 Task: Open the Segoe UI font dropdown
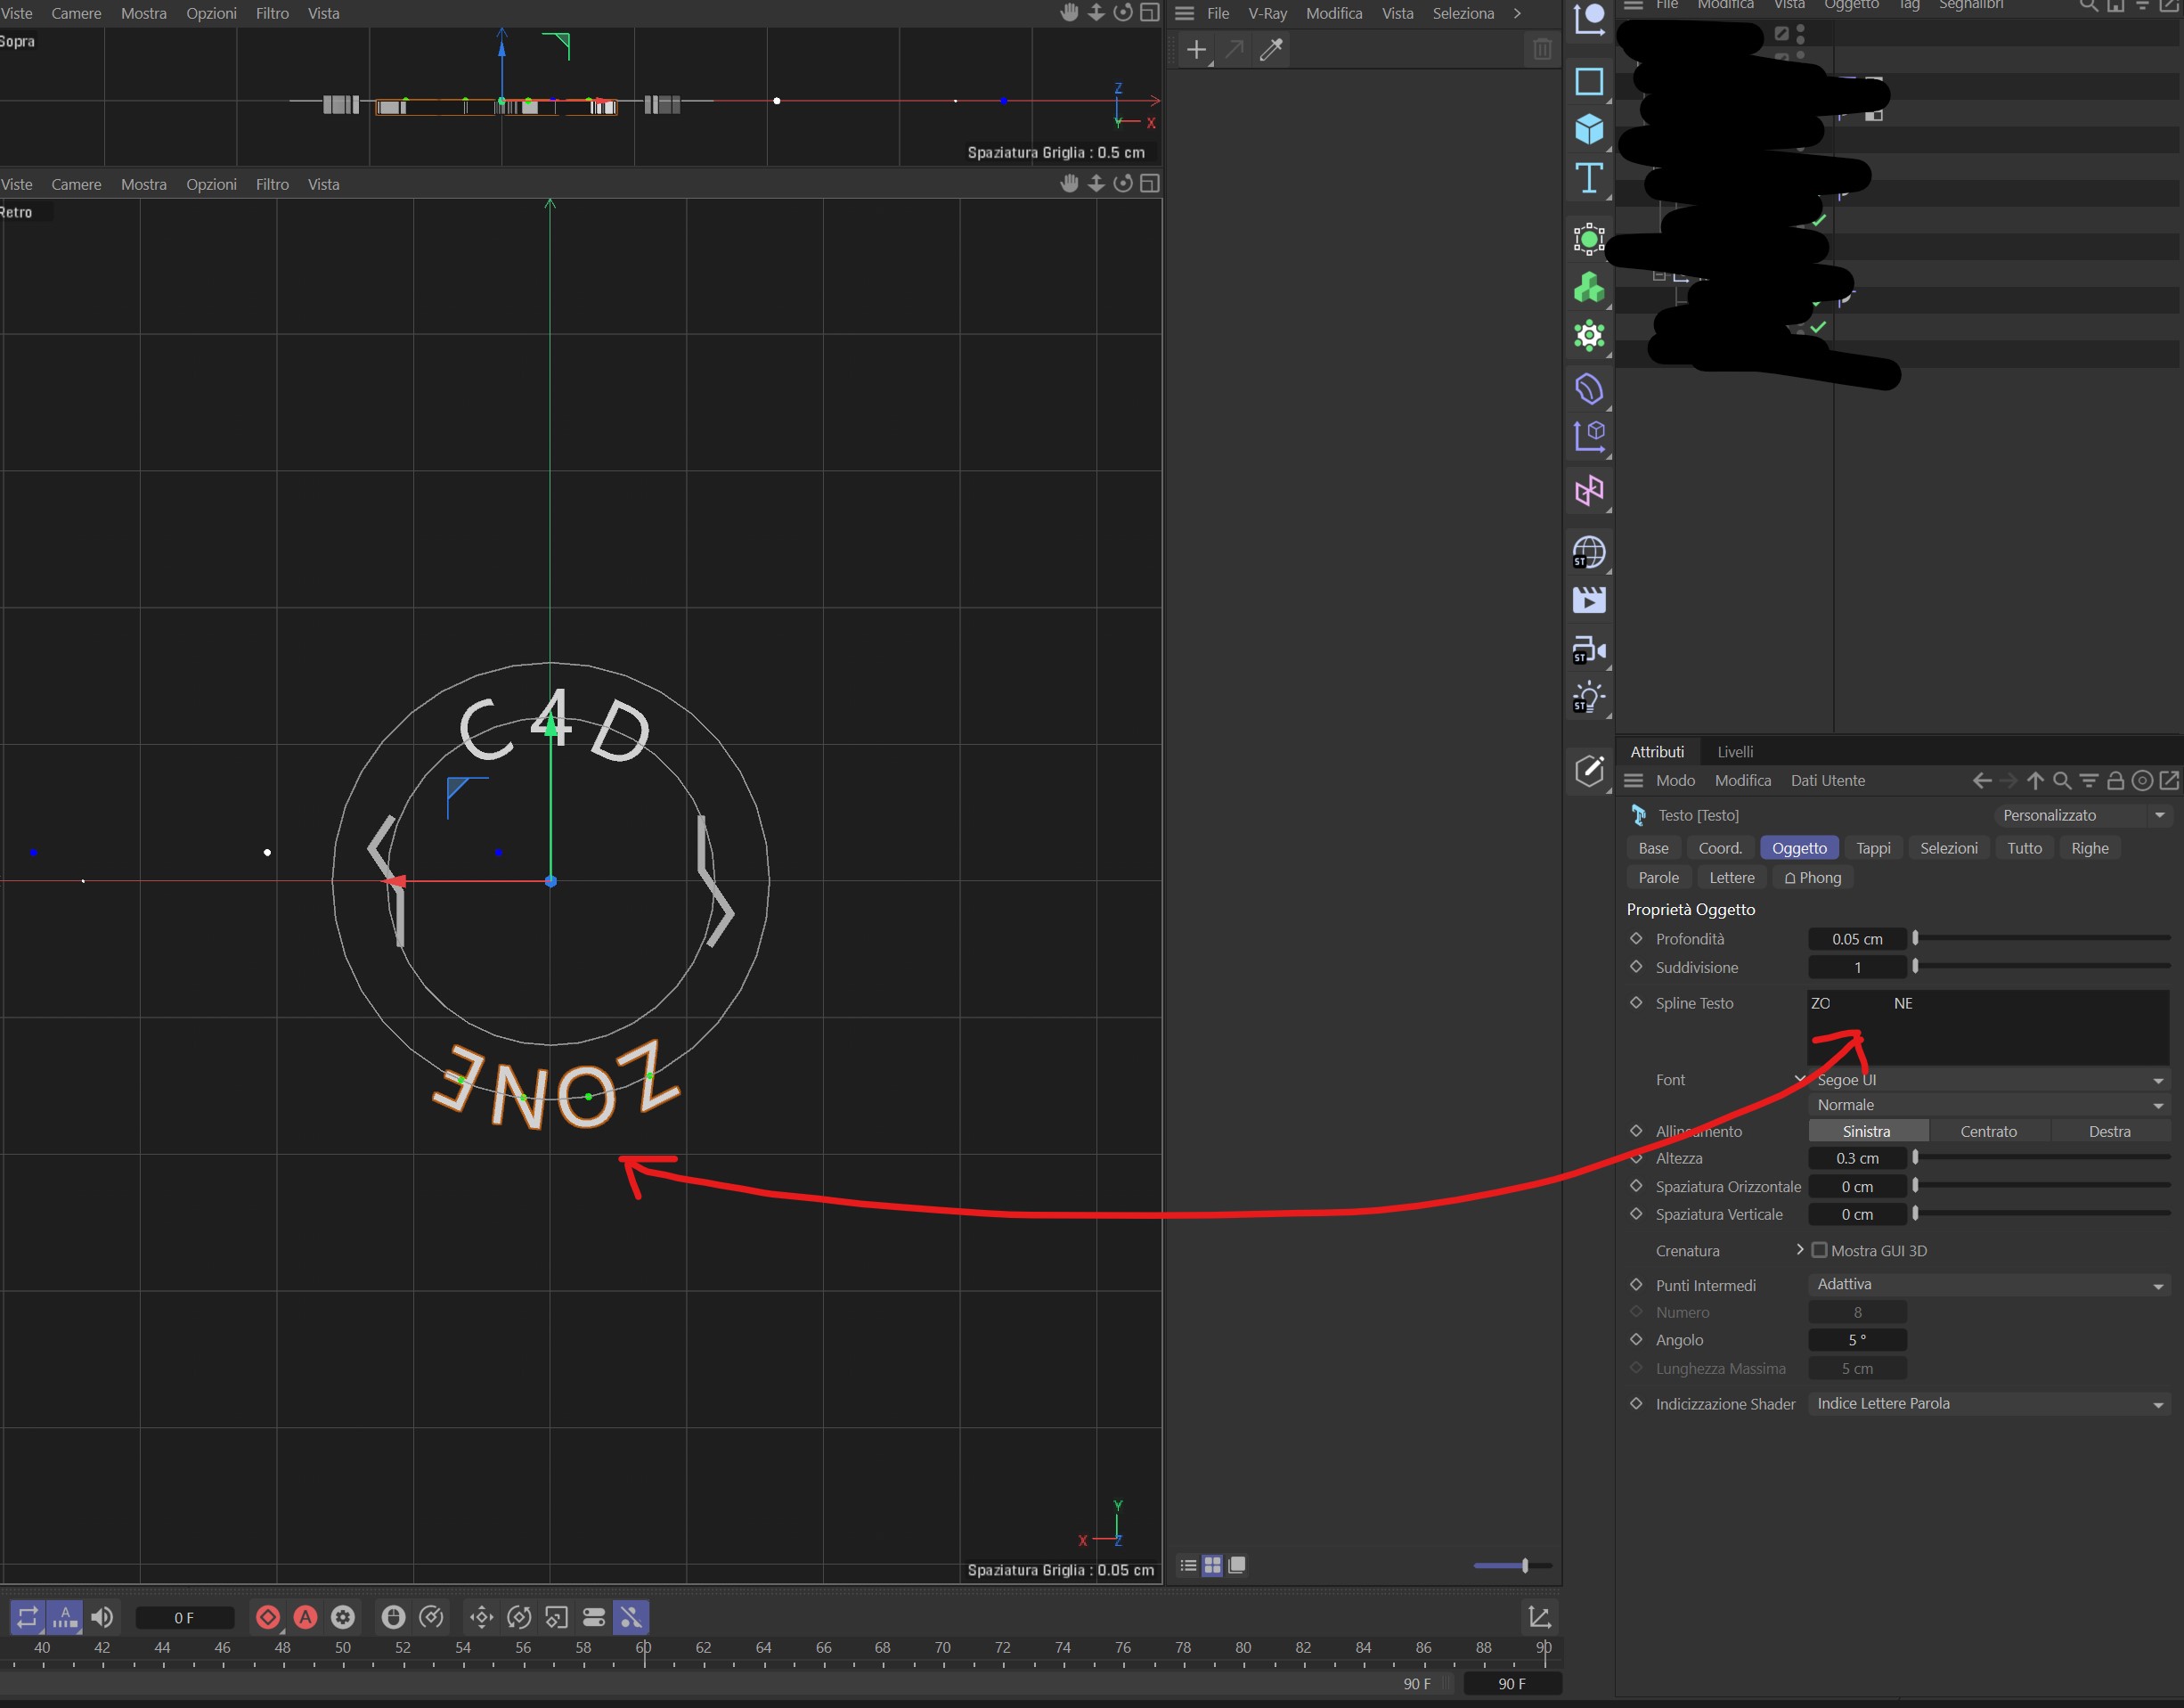coord(1988,1080)
